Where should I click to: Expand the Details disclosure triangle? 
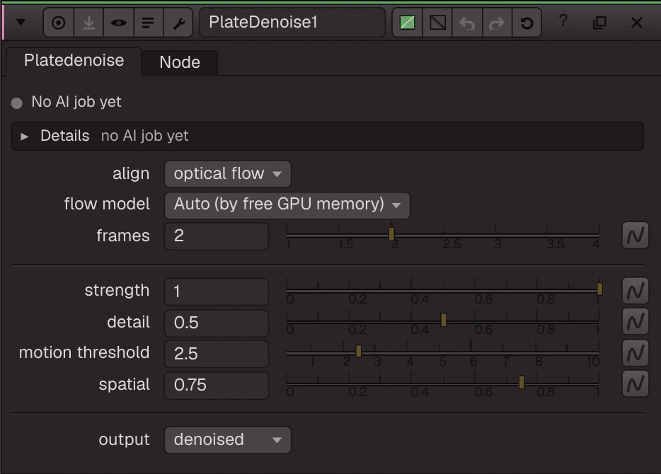(x=25, y=137)
